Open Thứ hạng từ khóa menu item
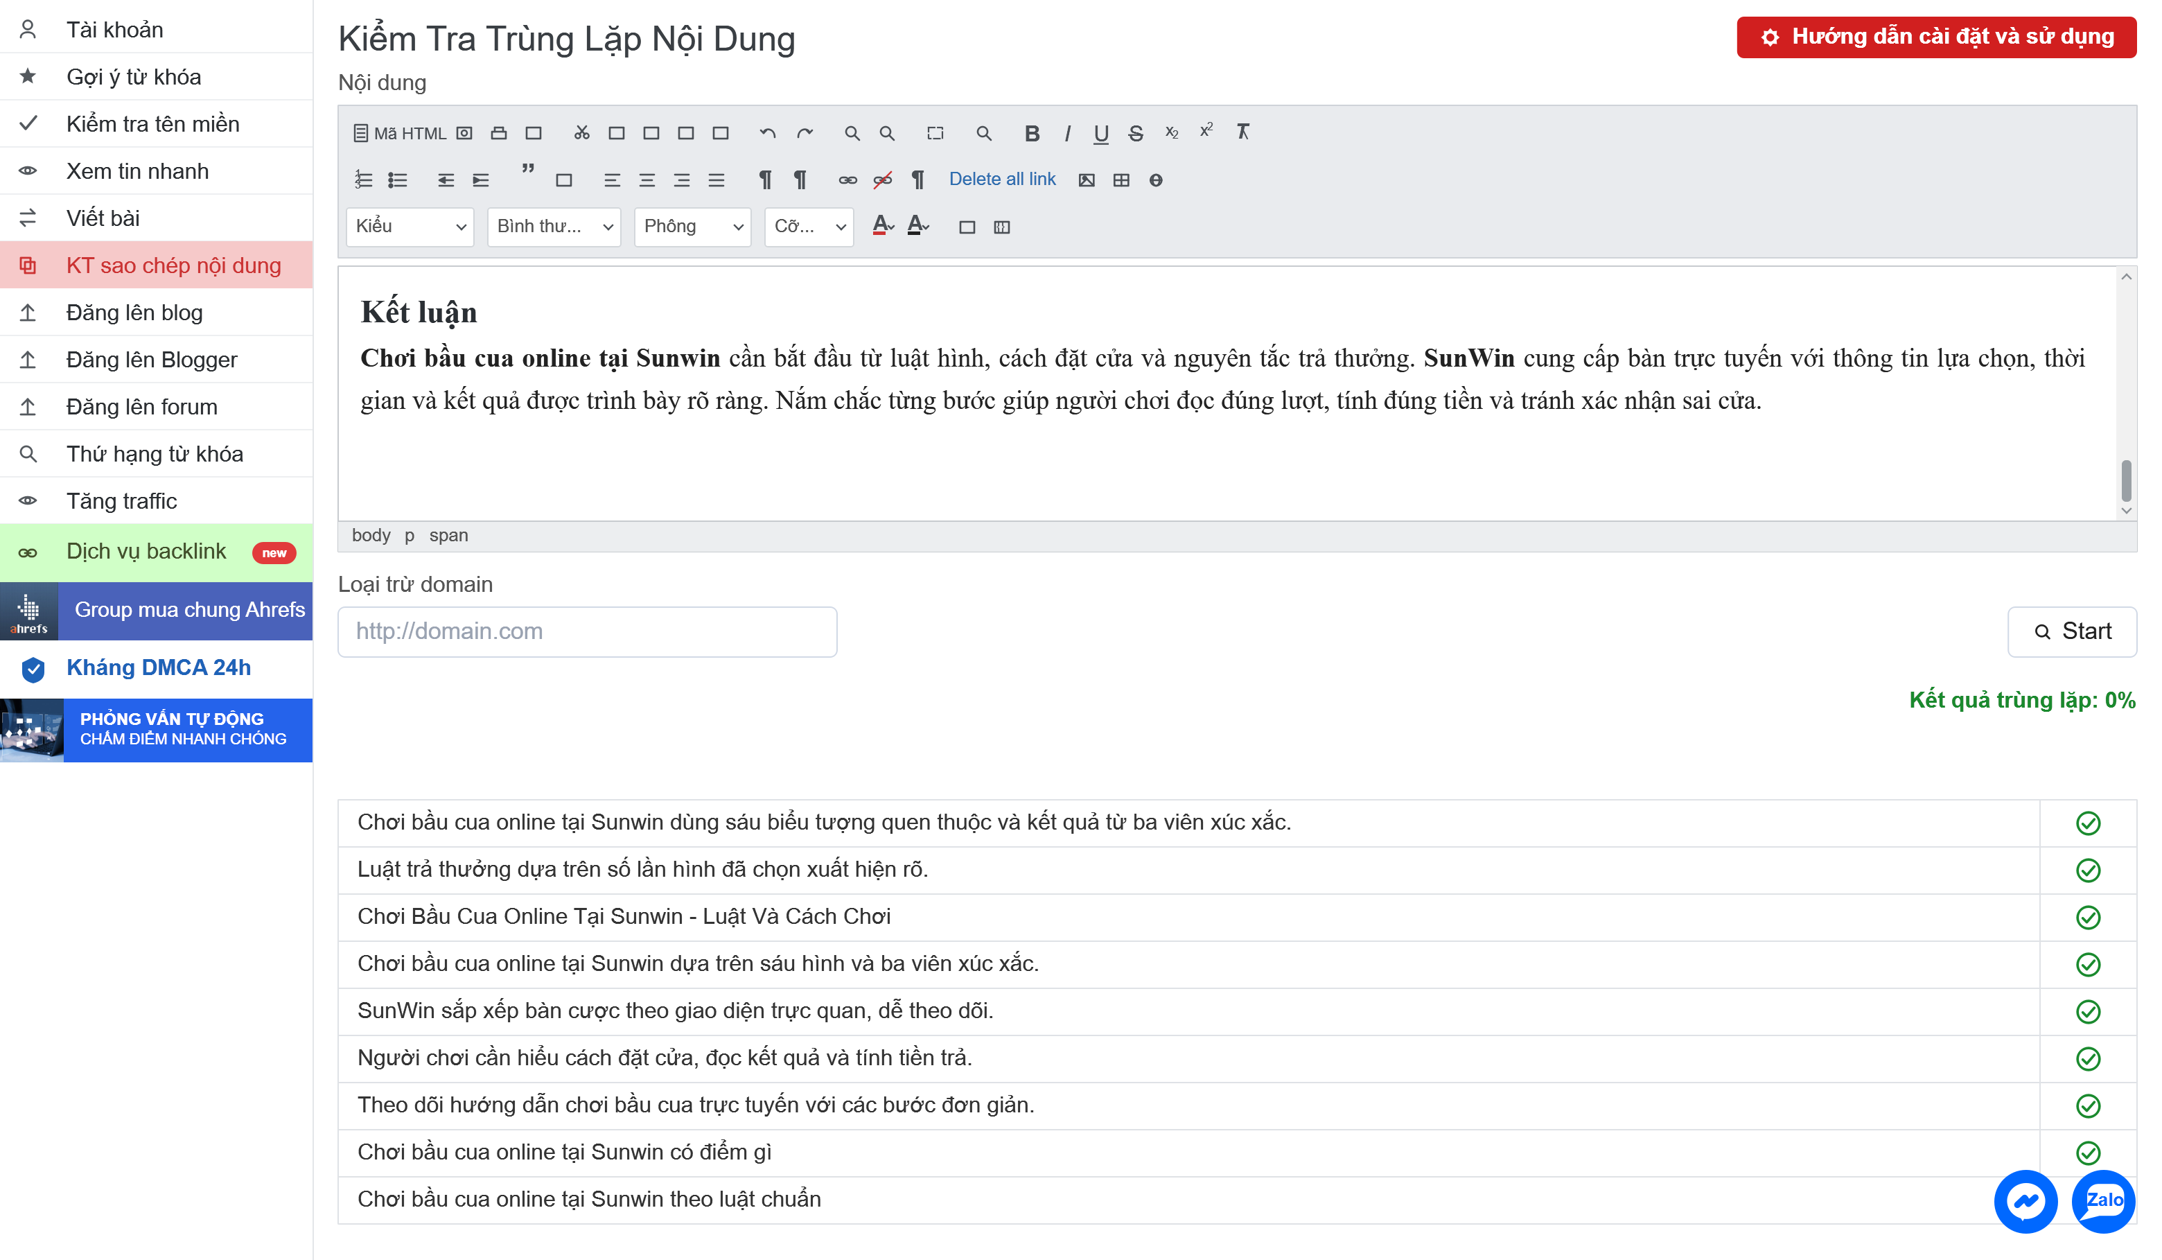Viewport: 2162px width, 1260px height. [x=156, y=454]
